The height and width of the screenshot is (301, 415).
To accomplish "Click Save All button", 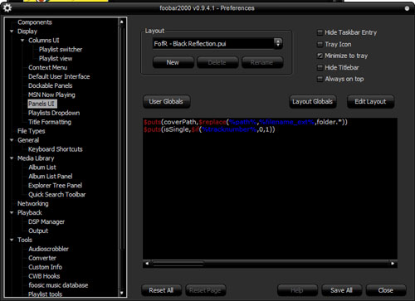I will coord(342,290).
